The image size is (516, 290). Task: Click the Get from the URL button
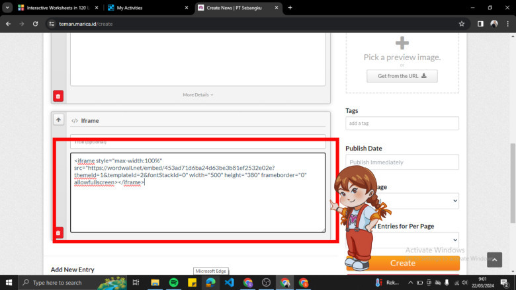tap(402, 76)
